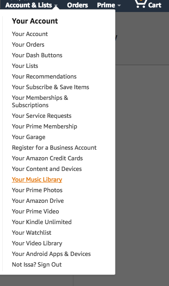Image resolution: width=169 pixels, height=286 pixels.
Task: Open Your Prime Membership
Action: click(x=44, y=127)
